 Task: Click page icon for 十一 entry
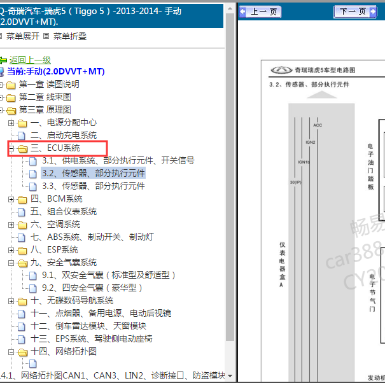tap(22, 314)
